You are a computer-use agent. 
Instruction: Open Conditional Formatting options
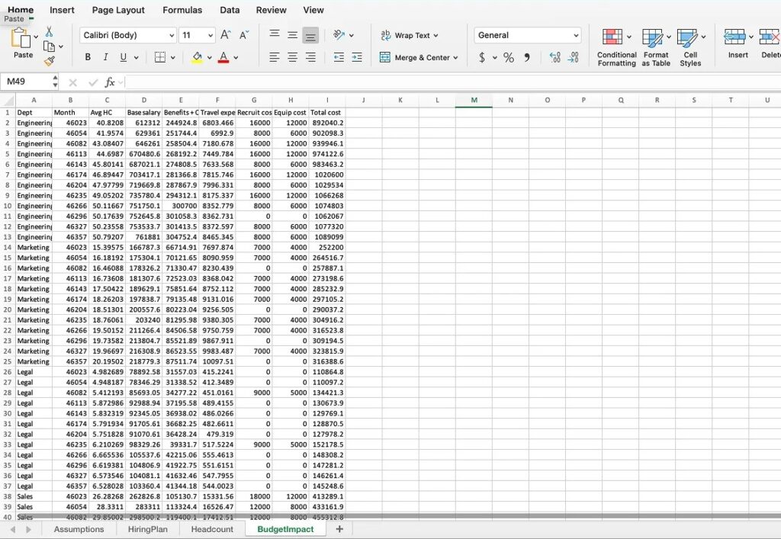coord(616,47)
